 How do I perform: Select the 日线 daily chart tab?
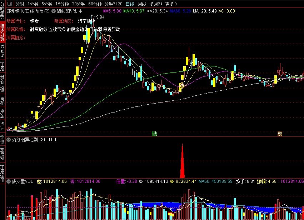coord(130,4)
